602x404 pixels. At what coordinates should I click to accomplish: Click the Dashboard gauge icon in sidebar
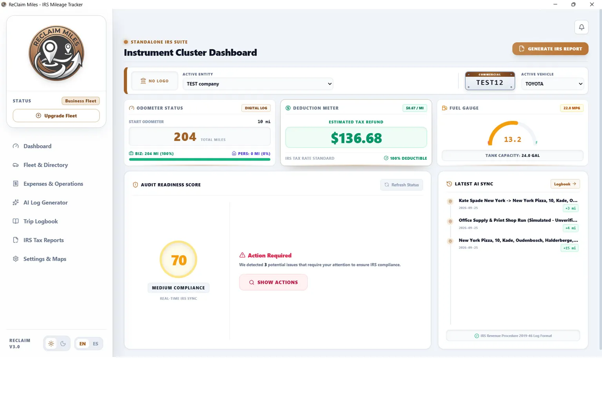click(x=16, y=146)
